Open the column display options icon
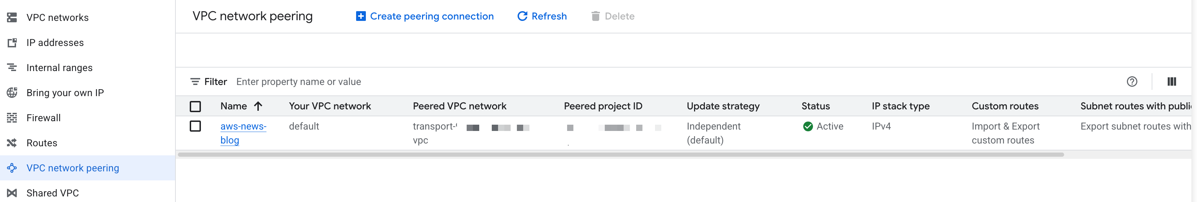 pos(1172,82)
